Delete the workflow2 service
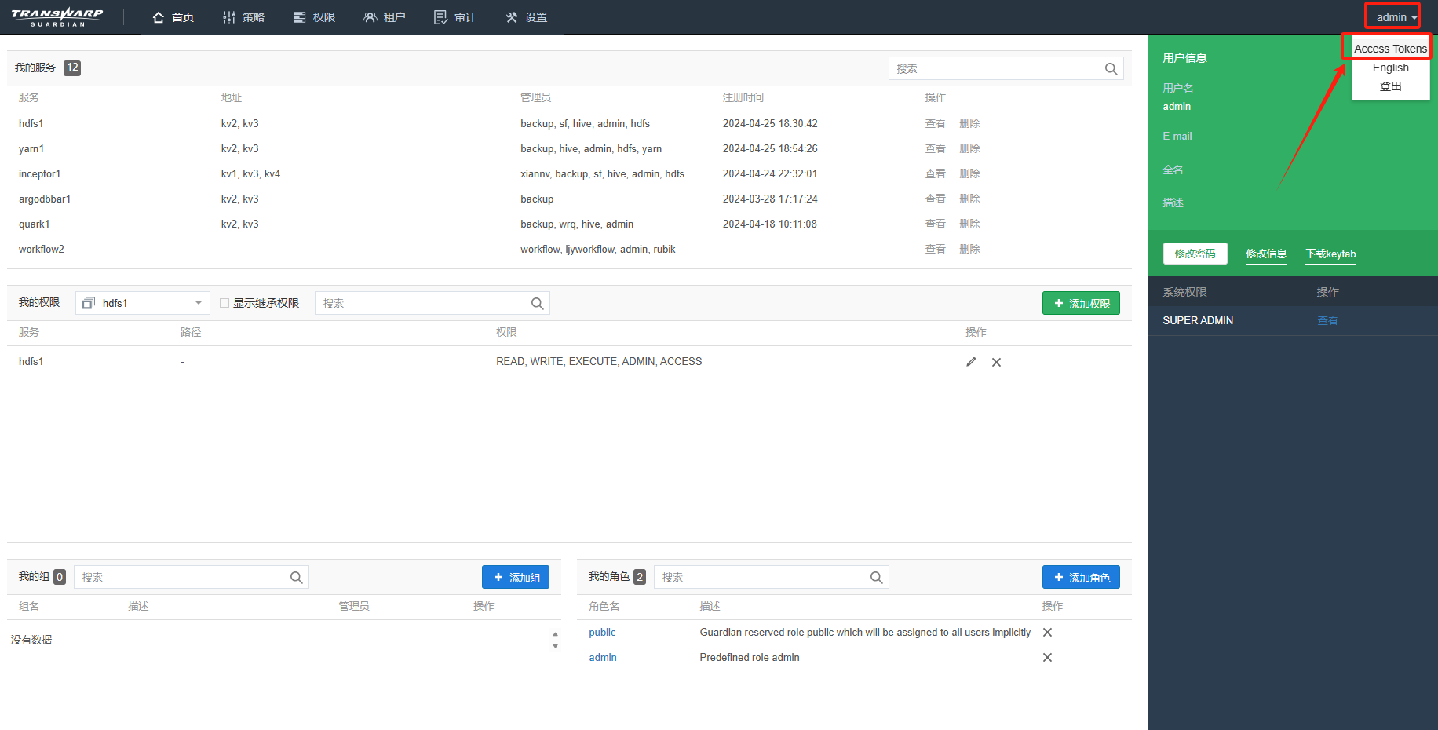 click(x=969, y=249)
